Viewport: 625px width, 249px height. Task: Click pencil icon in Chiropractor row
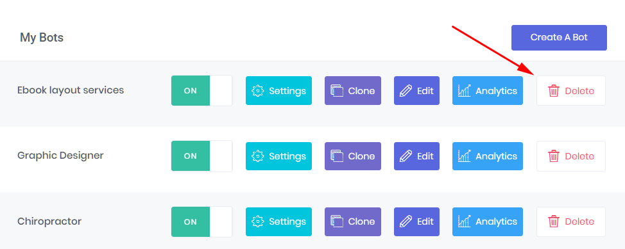click(x=406, y=221)
